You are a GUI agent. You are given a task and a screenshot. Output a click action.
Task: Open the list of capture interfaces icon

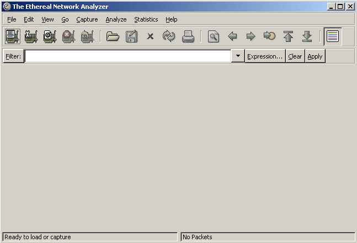pos(13,36)
